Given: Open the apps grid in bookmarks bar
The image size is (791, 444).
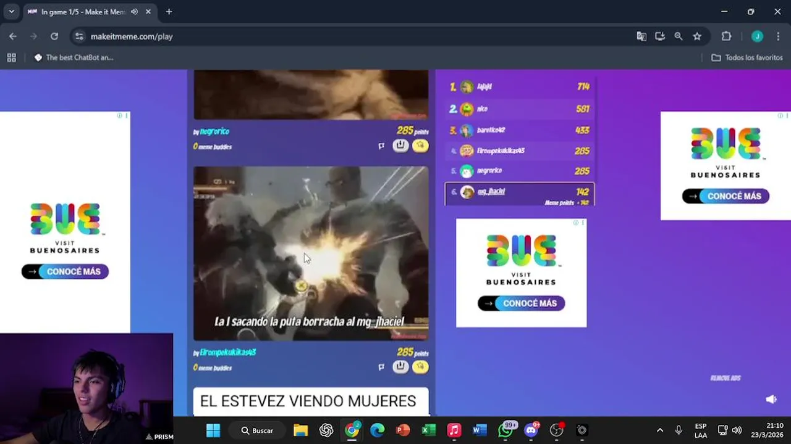Looking at the screenshot, I should tap(11, 57).
